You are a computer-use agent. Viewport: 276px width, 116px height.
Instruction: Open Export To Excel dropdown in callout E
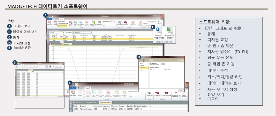tap(170, 33)
